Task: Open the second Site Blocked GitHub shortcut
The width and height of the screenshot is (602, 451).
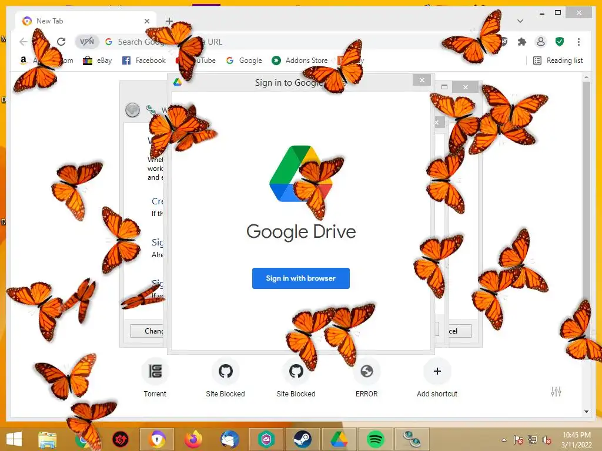Action: tap(296, 378)
